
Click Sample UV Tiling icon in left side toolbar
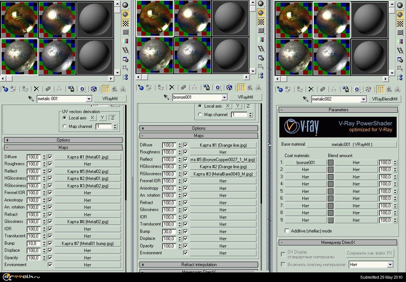[126, 32]
